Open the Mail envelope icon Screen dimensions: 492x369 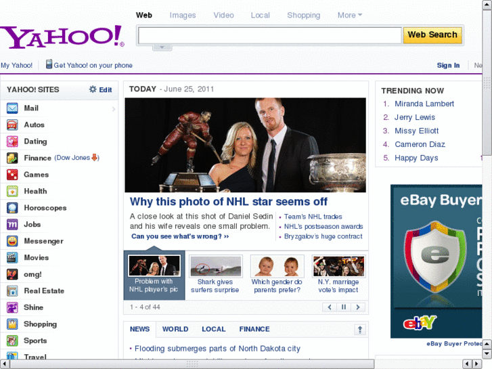[12, 108]
